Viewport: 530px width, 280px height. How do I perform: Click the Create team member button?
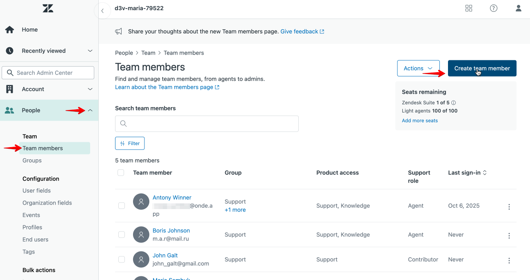[482, 68]
